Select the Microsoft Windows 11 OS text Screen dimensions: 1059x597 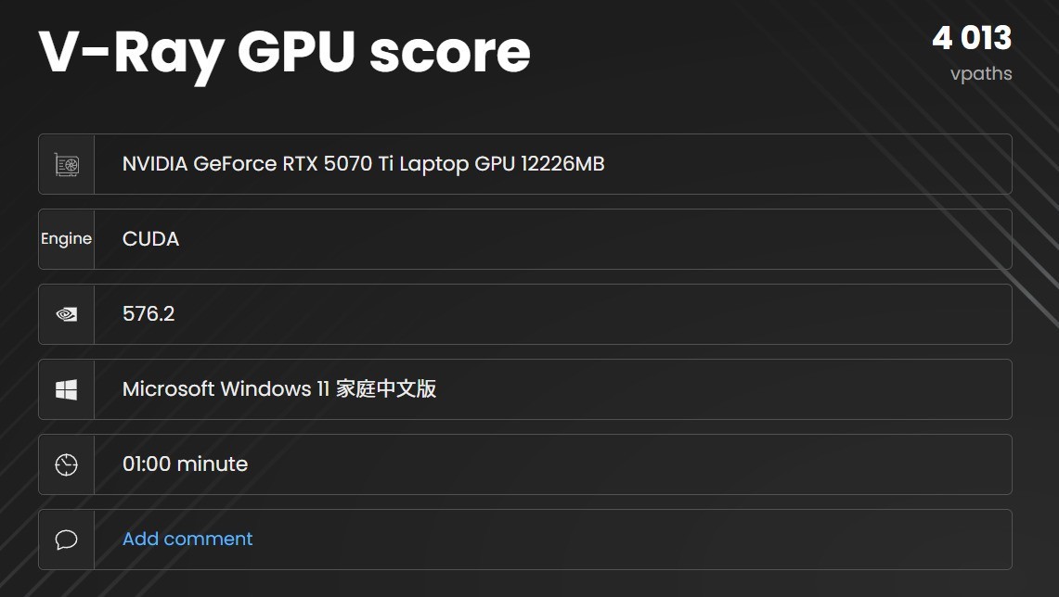279,388
